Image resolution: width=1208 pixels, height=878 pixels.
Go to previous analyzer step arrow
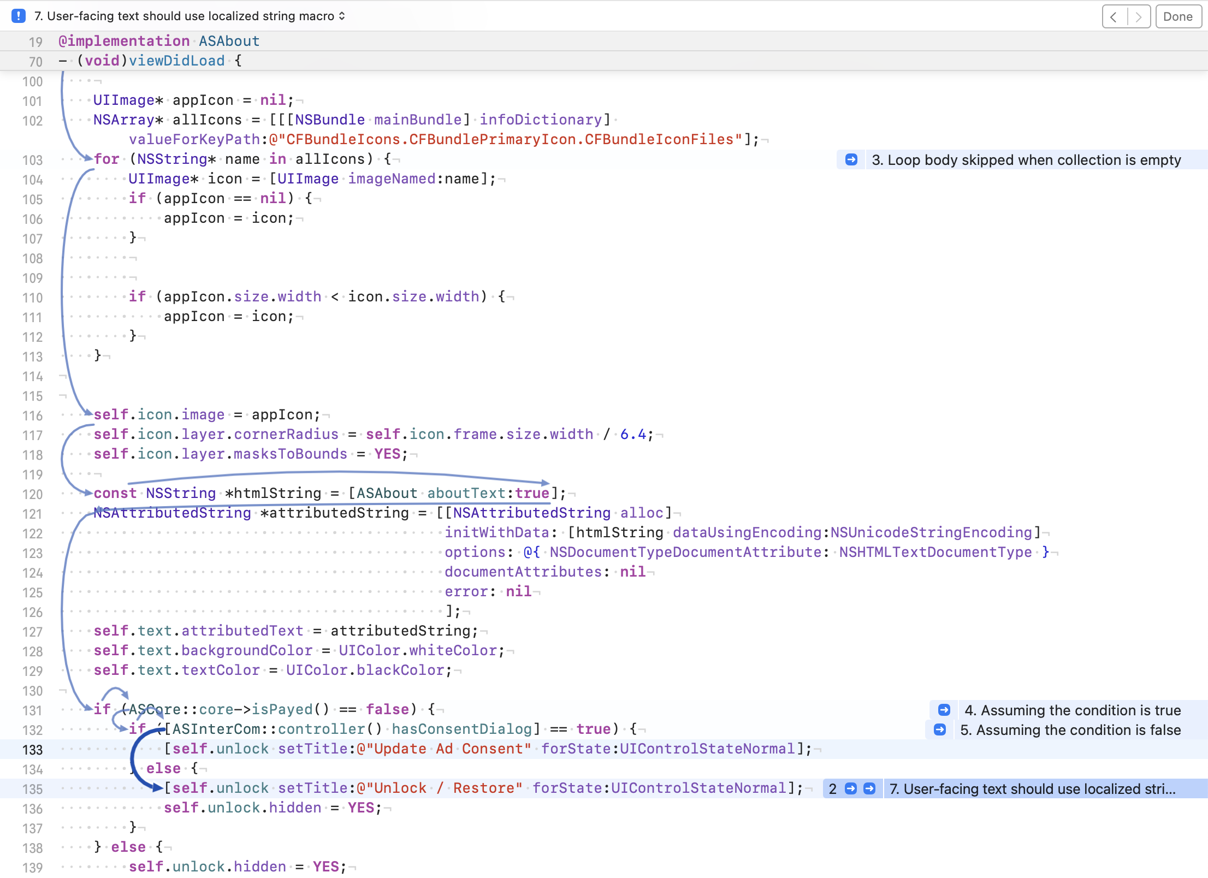[1114, 16]
